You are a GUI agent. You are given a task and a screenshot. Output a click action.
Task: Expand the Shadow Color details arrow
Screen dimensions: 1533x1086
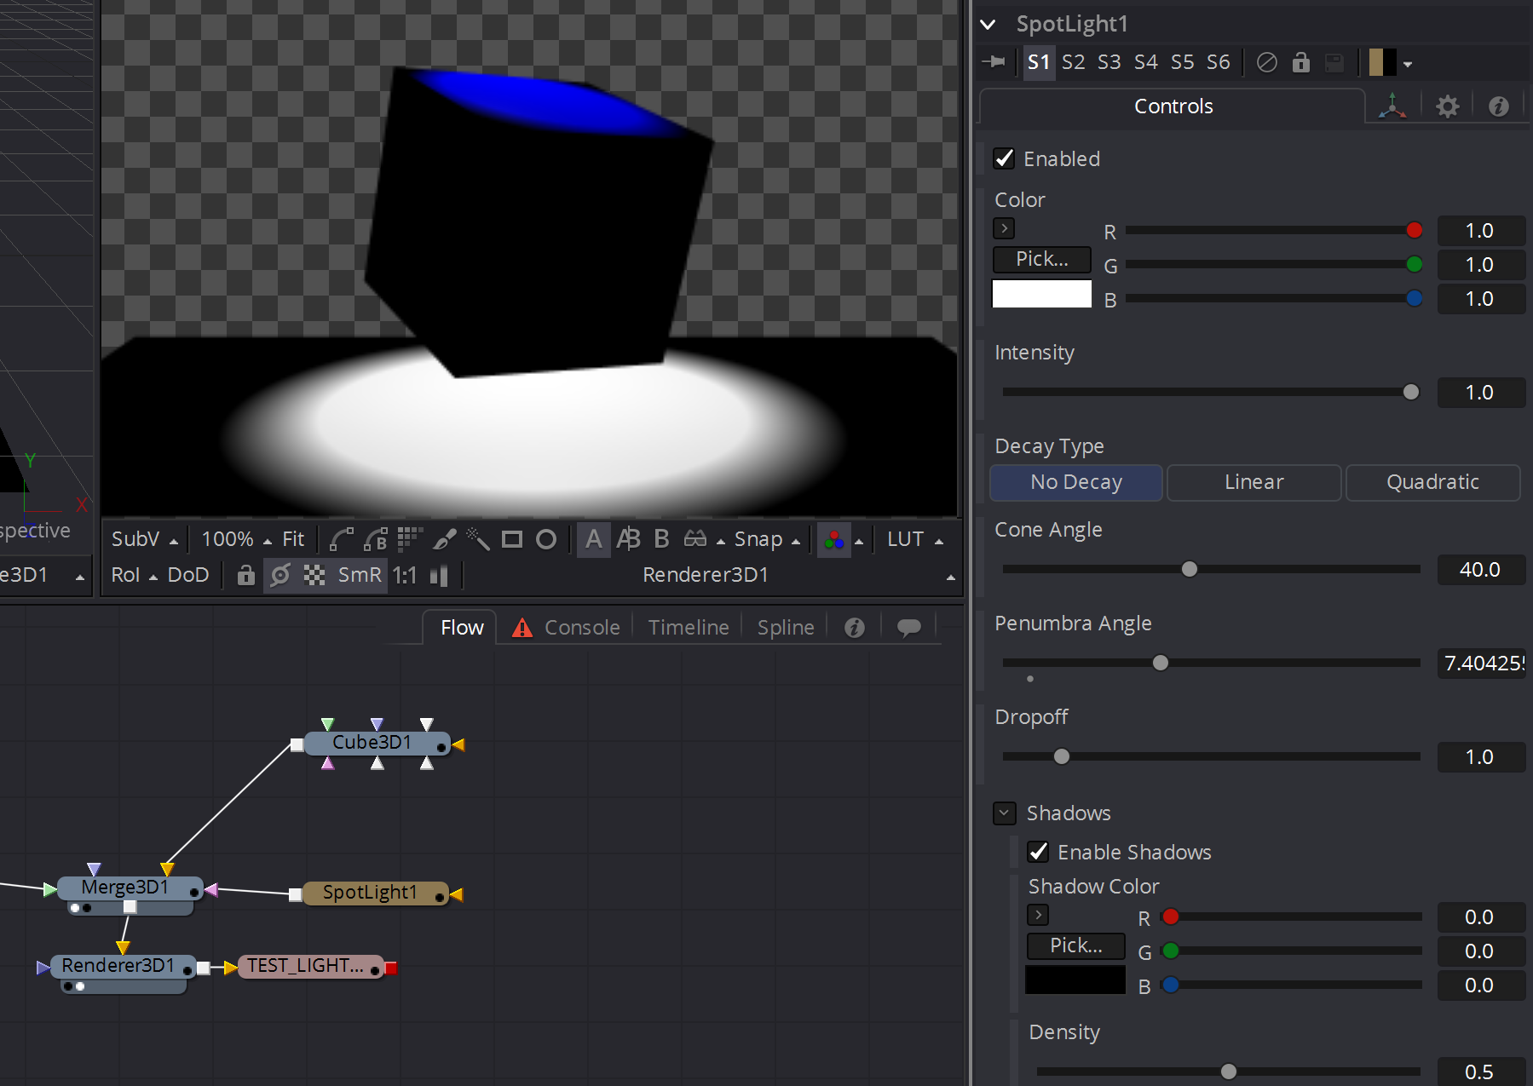point(1038,915)
